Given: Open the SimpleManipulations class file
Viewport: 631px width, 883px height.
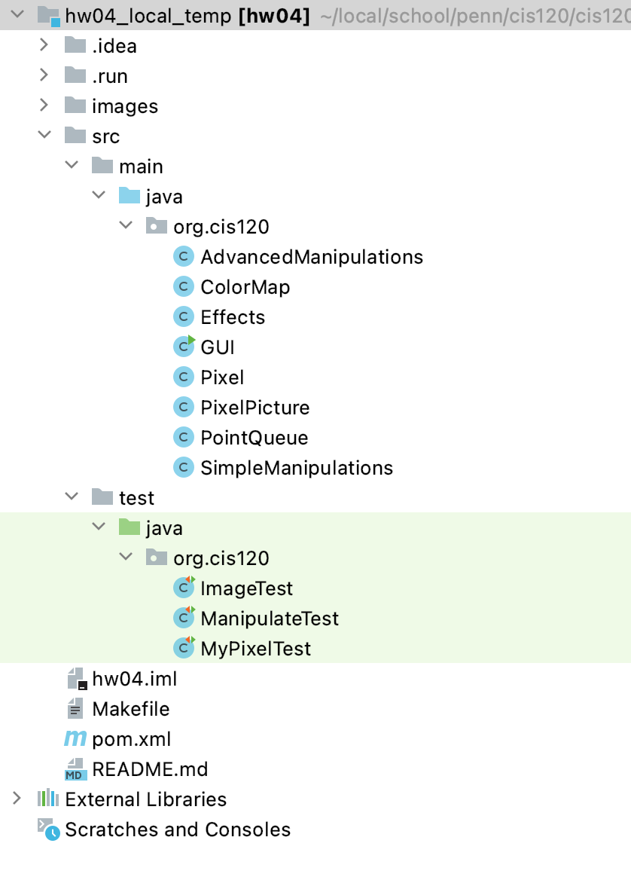Looking at the screenshot, I should pos(296,468).
